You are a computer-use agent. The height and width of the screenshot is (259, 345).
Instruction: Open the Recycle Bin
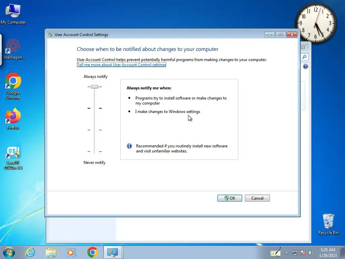[x=328, y=224]
